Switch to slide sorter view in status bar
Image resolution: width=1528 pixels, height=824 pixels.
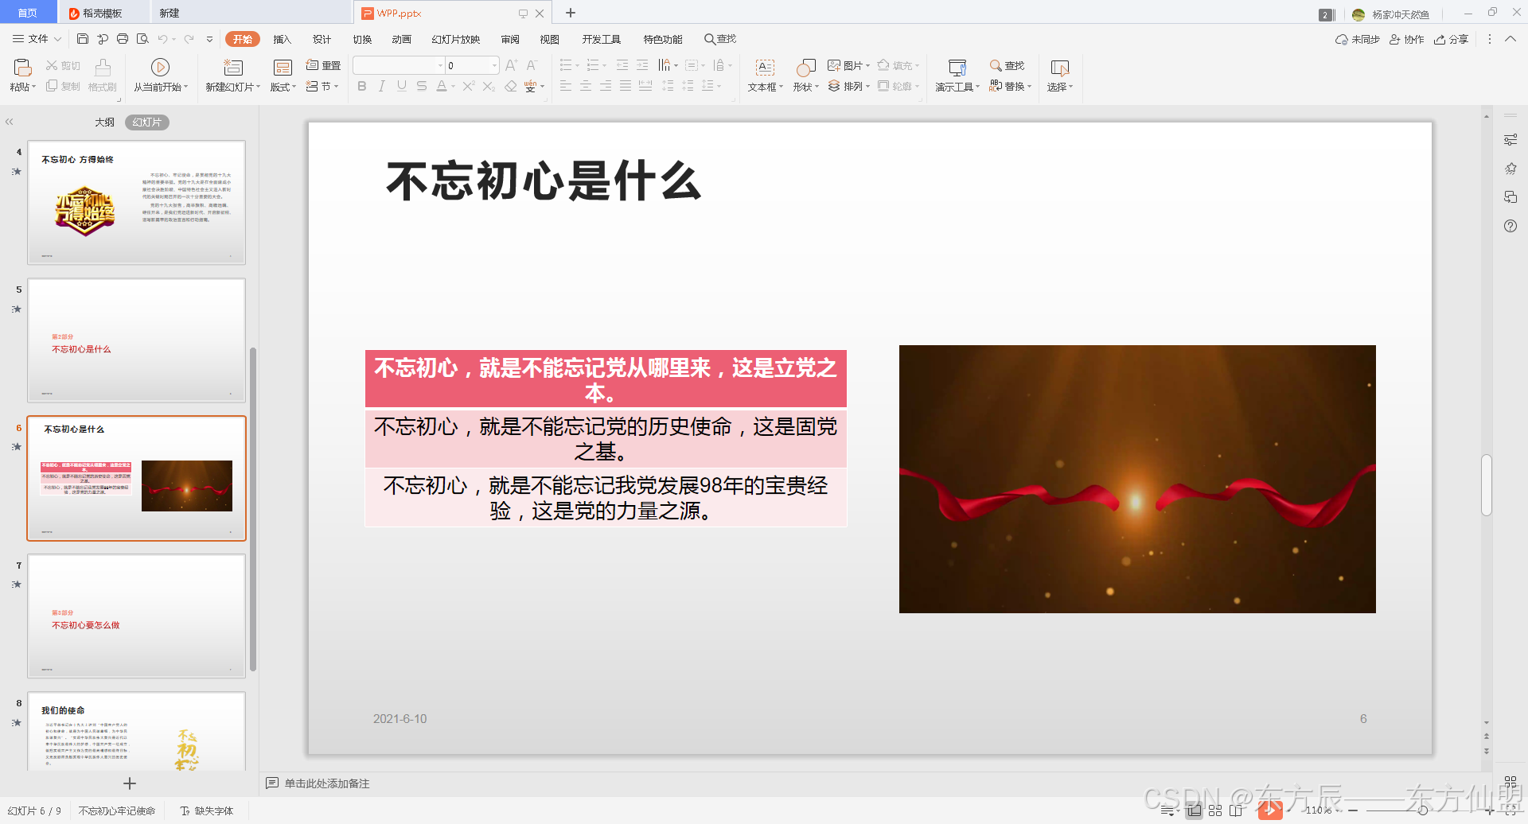pyautogui.click(x=1215, y=810)
